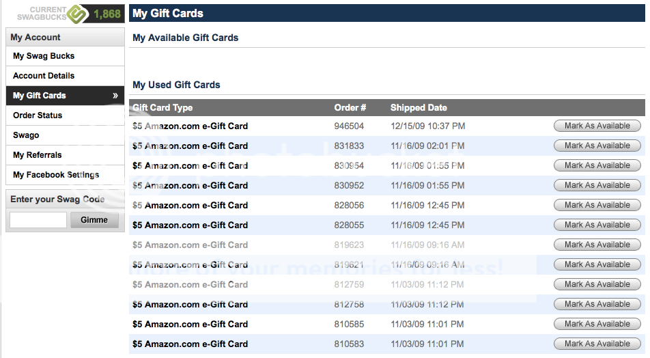Click order number 810583
650x358 pixels.
349,344
